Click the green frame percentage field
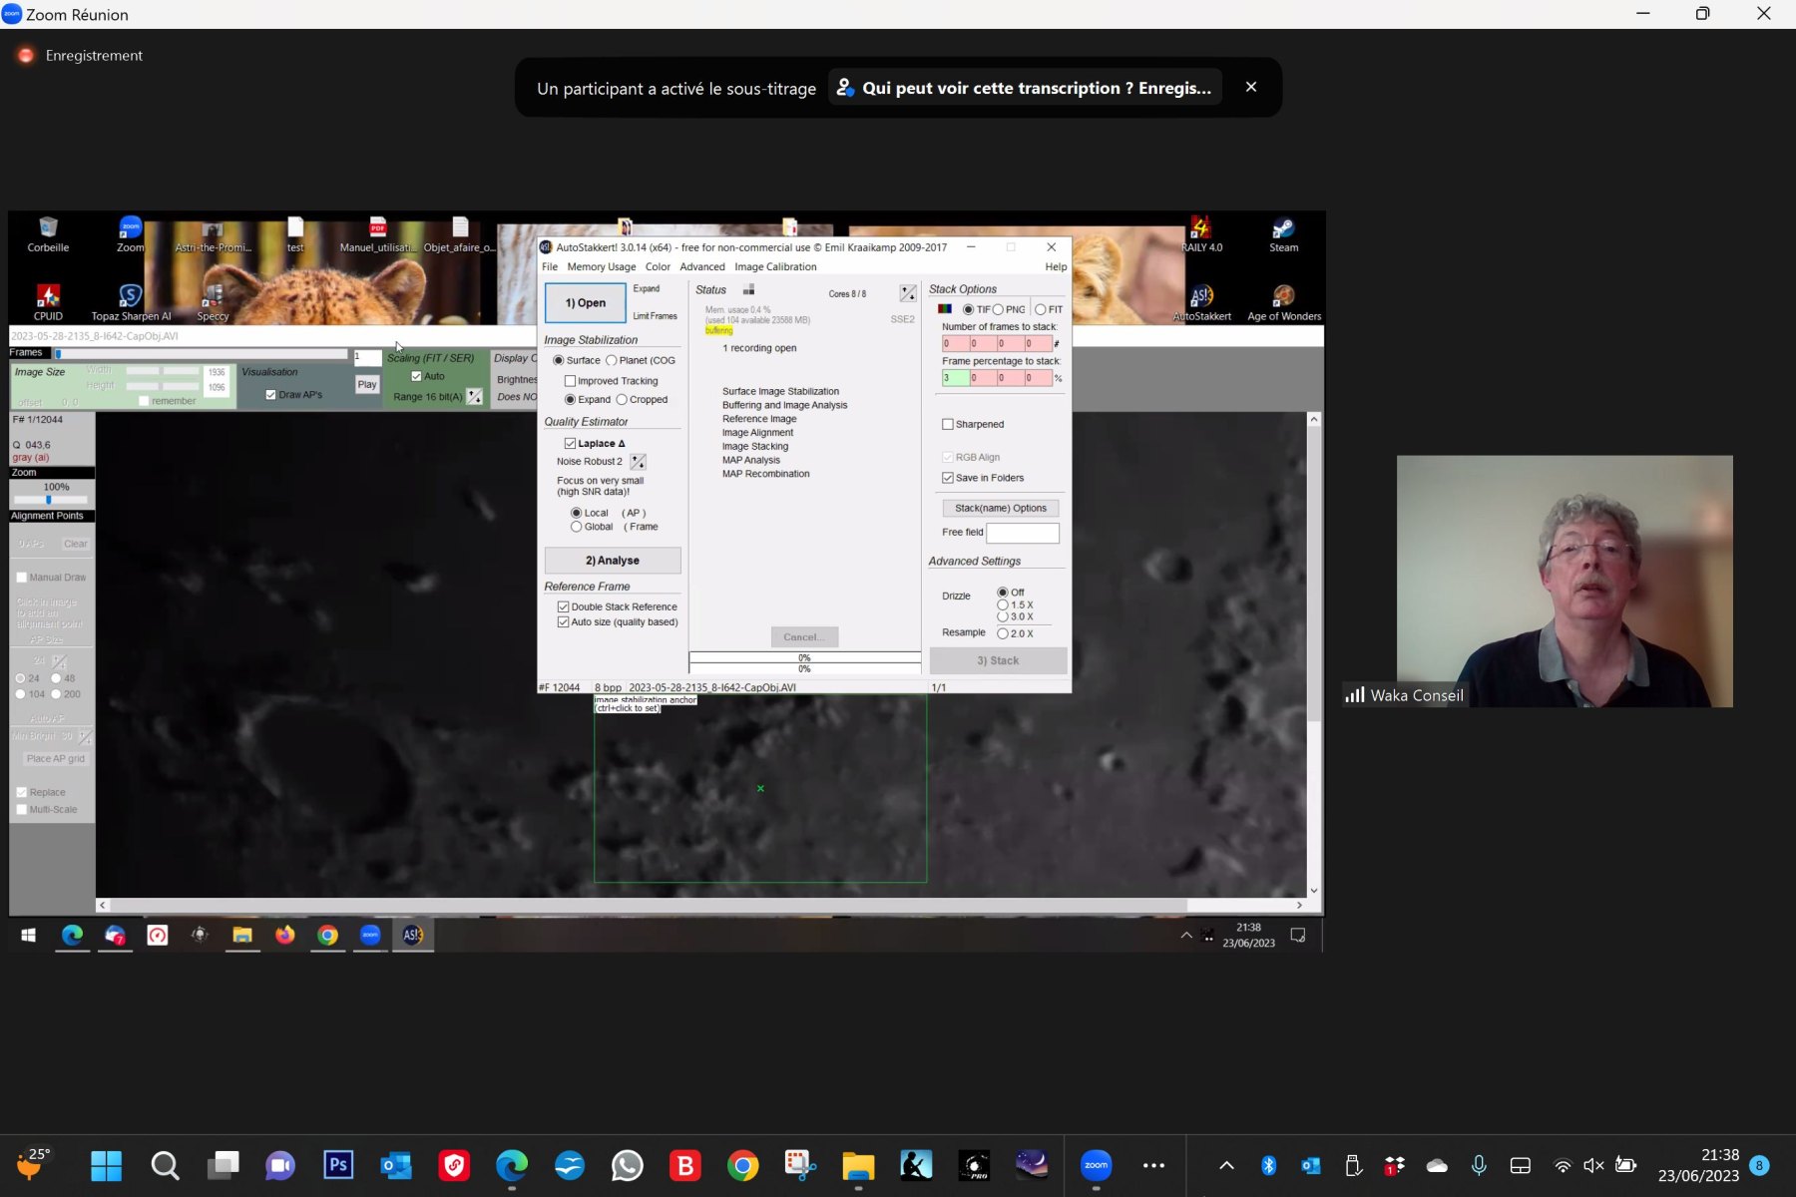Image resolution: width=1796 pixels, height=1197 pixels. [956, 378]
